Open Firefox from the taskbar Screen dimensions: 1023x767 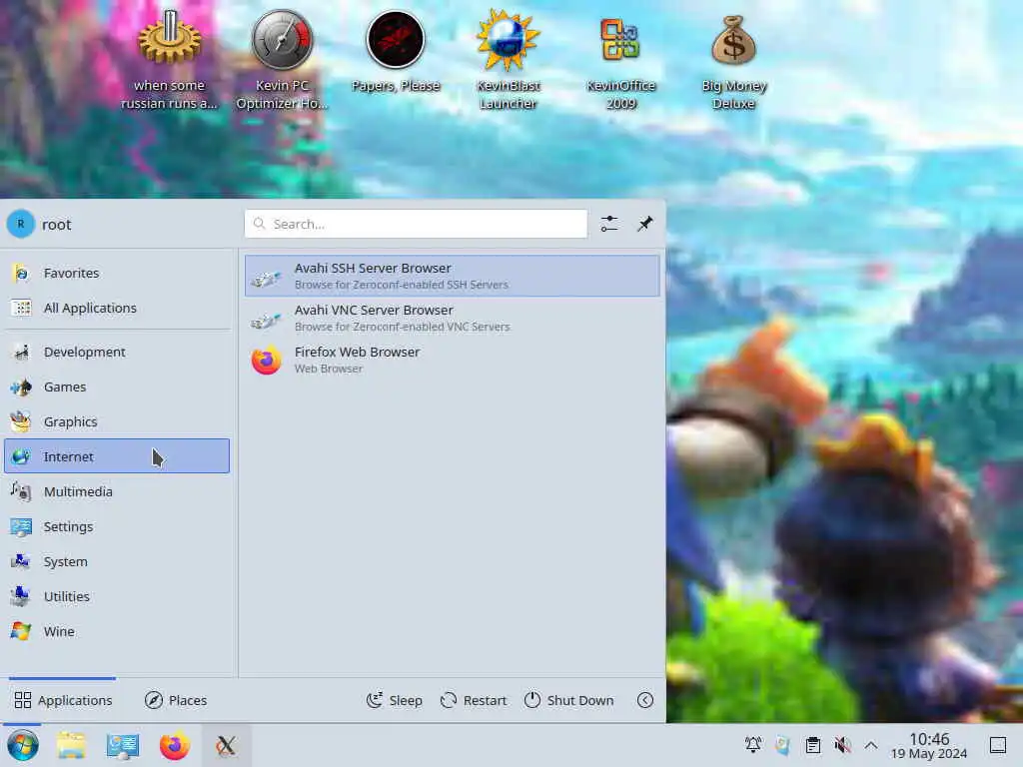[x=174, y=745]
